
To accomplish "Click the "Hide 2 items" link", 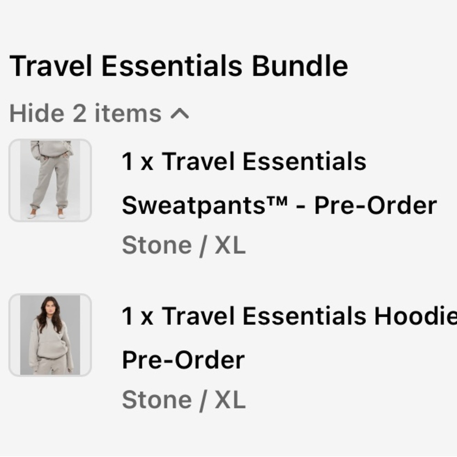I will [85, 112].
